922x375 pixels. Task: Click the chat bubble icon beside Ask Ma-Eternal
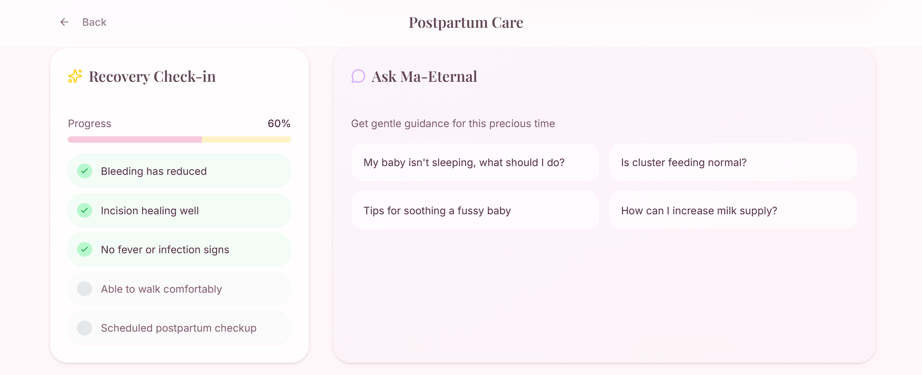(x=358, y=76)
